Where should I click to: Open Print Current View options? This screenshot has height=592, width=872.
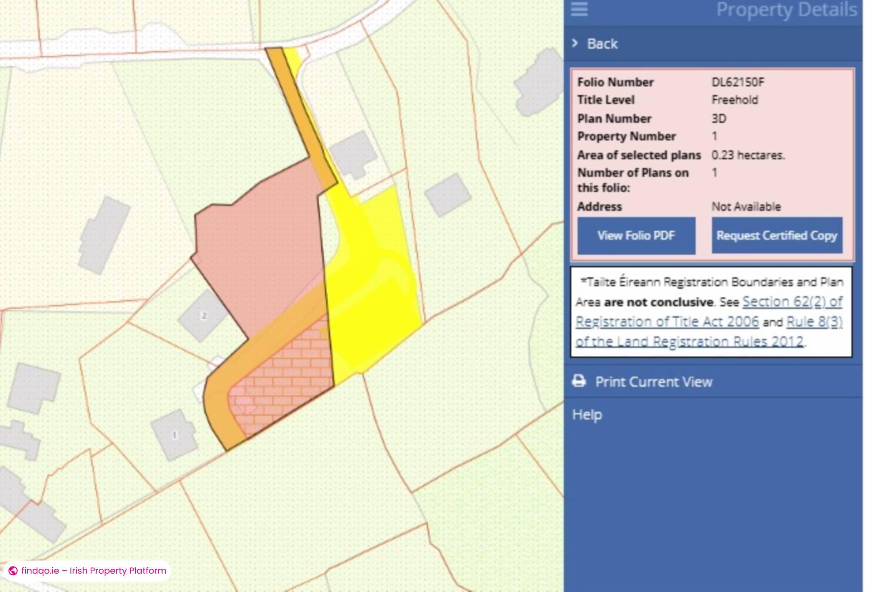tap(654, 382)
